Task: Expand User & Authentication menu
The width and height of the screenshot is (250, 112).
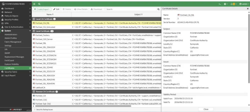Action: (x=16, y=27)
